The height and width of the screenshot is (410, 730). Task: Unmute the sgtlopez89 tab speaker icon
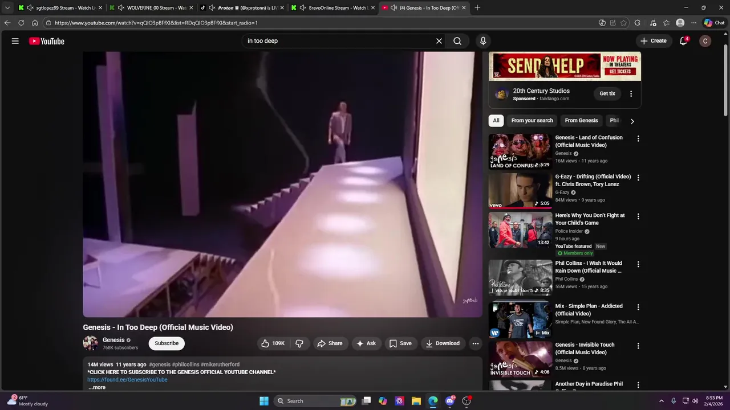(x=30, y=8)
